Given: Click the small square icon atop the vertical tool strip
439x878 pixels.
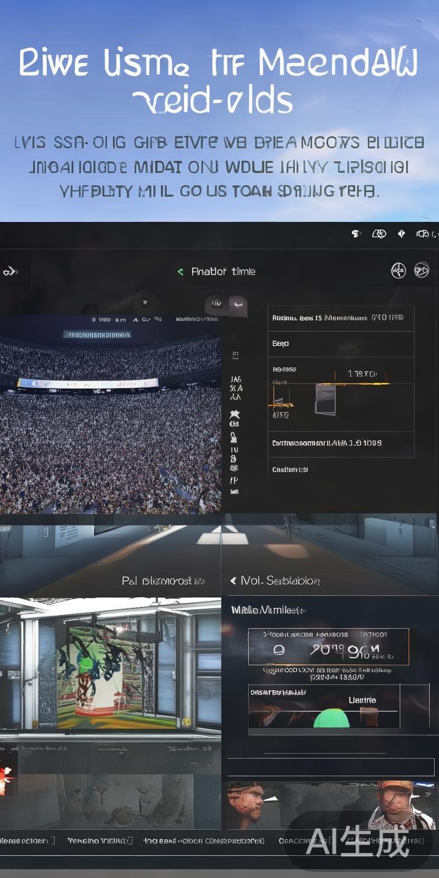Looking at the screenshot, I should coord(235,355).
